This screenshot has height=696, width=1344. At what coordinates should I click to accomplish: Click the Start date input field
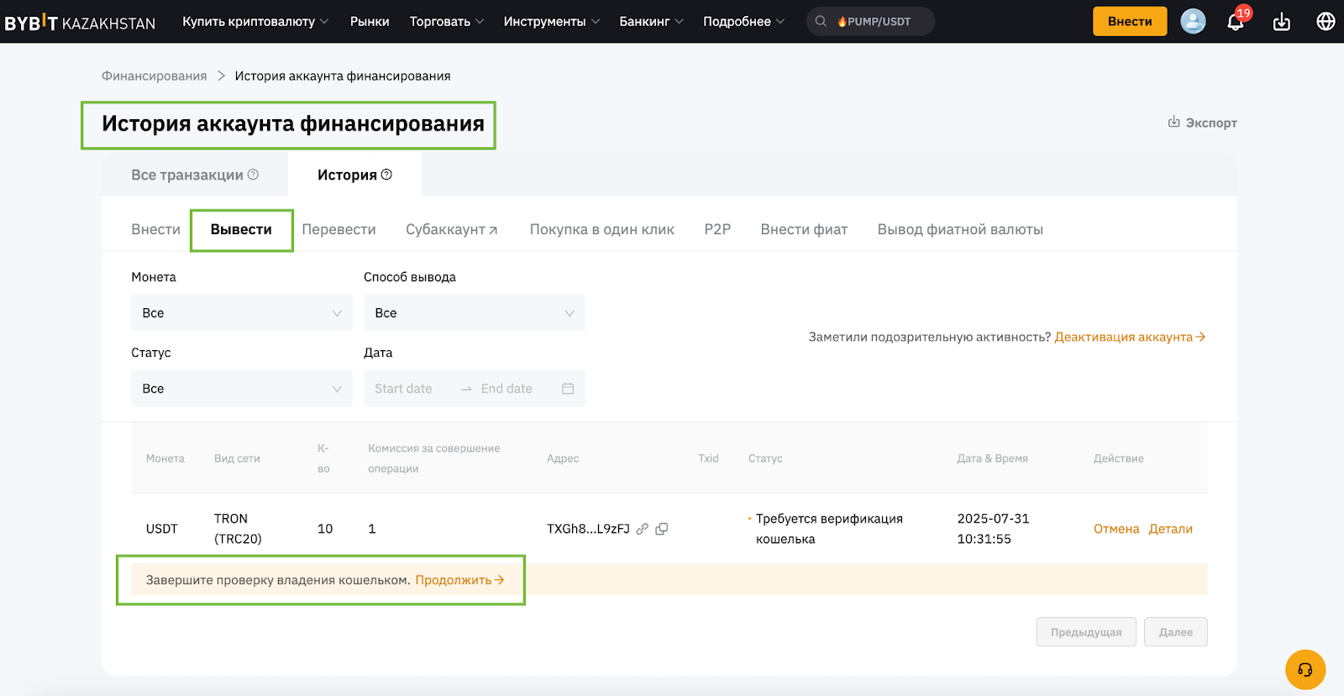(404, 389)
